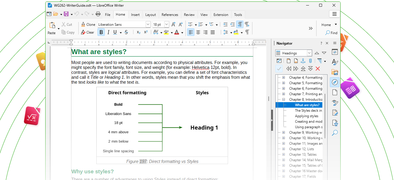
Task: Click the Navigator anchor icon
Action: coord(303,61)
